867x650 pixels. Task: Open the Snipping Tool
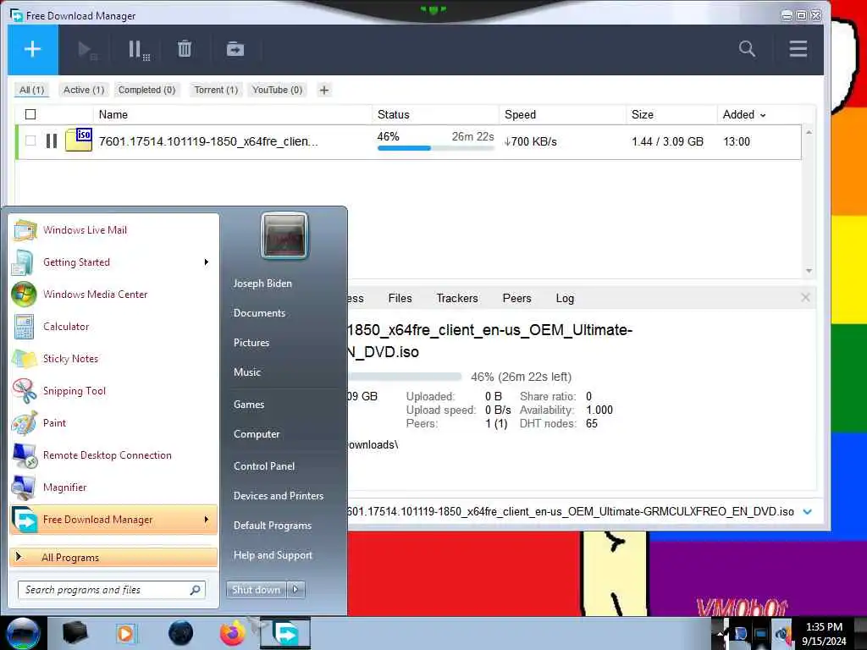click(x=113, y=391)
